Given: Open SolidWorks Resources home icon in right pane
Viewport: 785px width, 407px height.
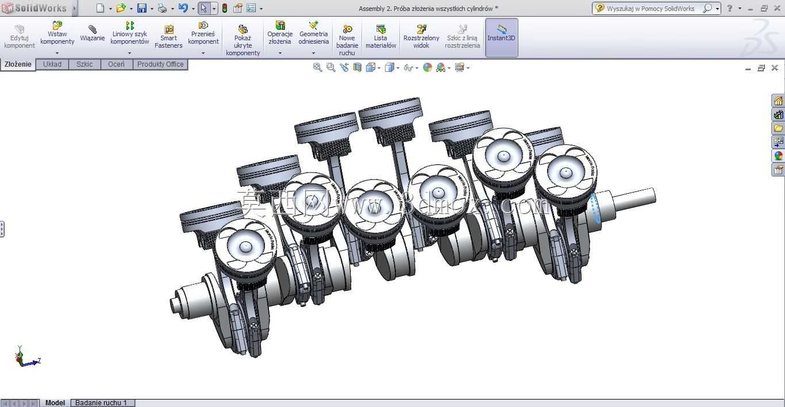Looking at the screenshot, I should (778, 101).
